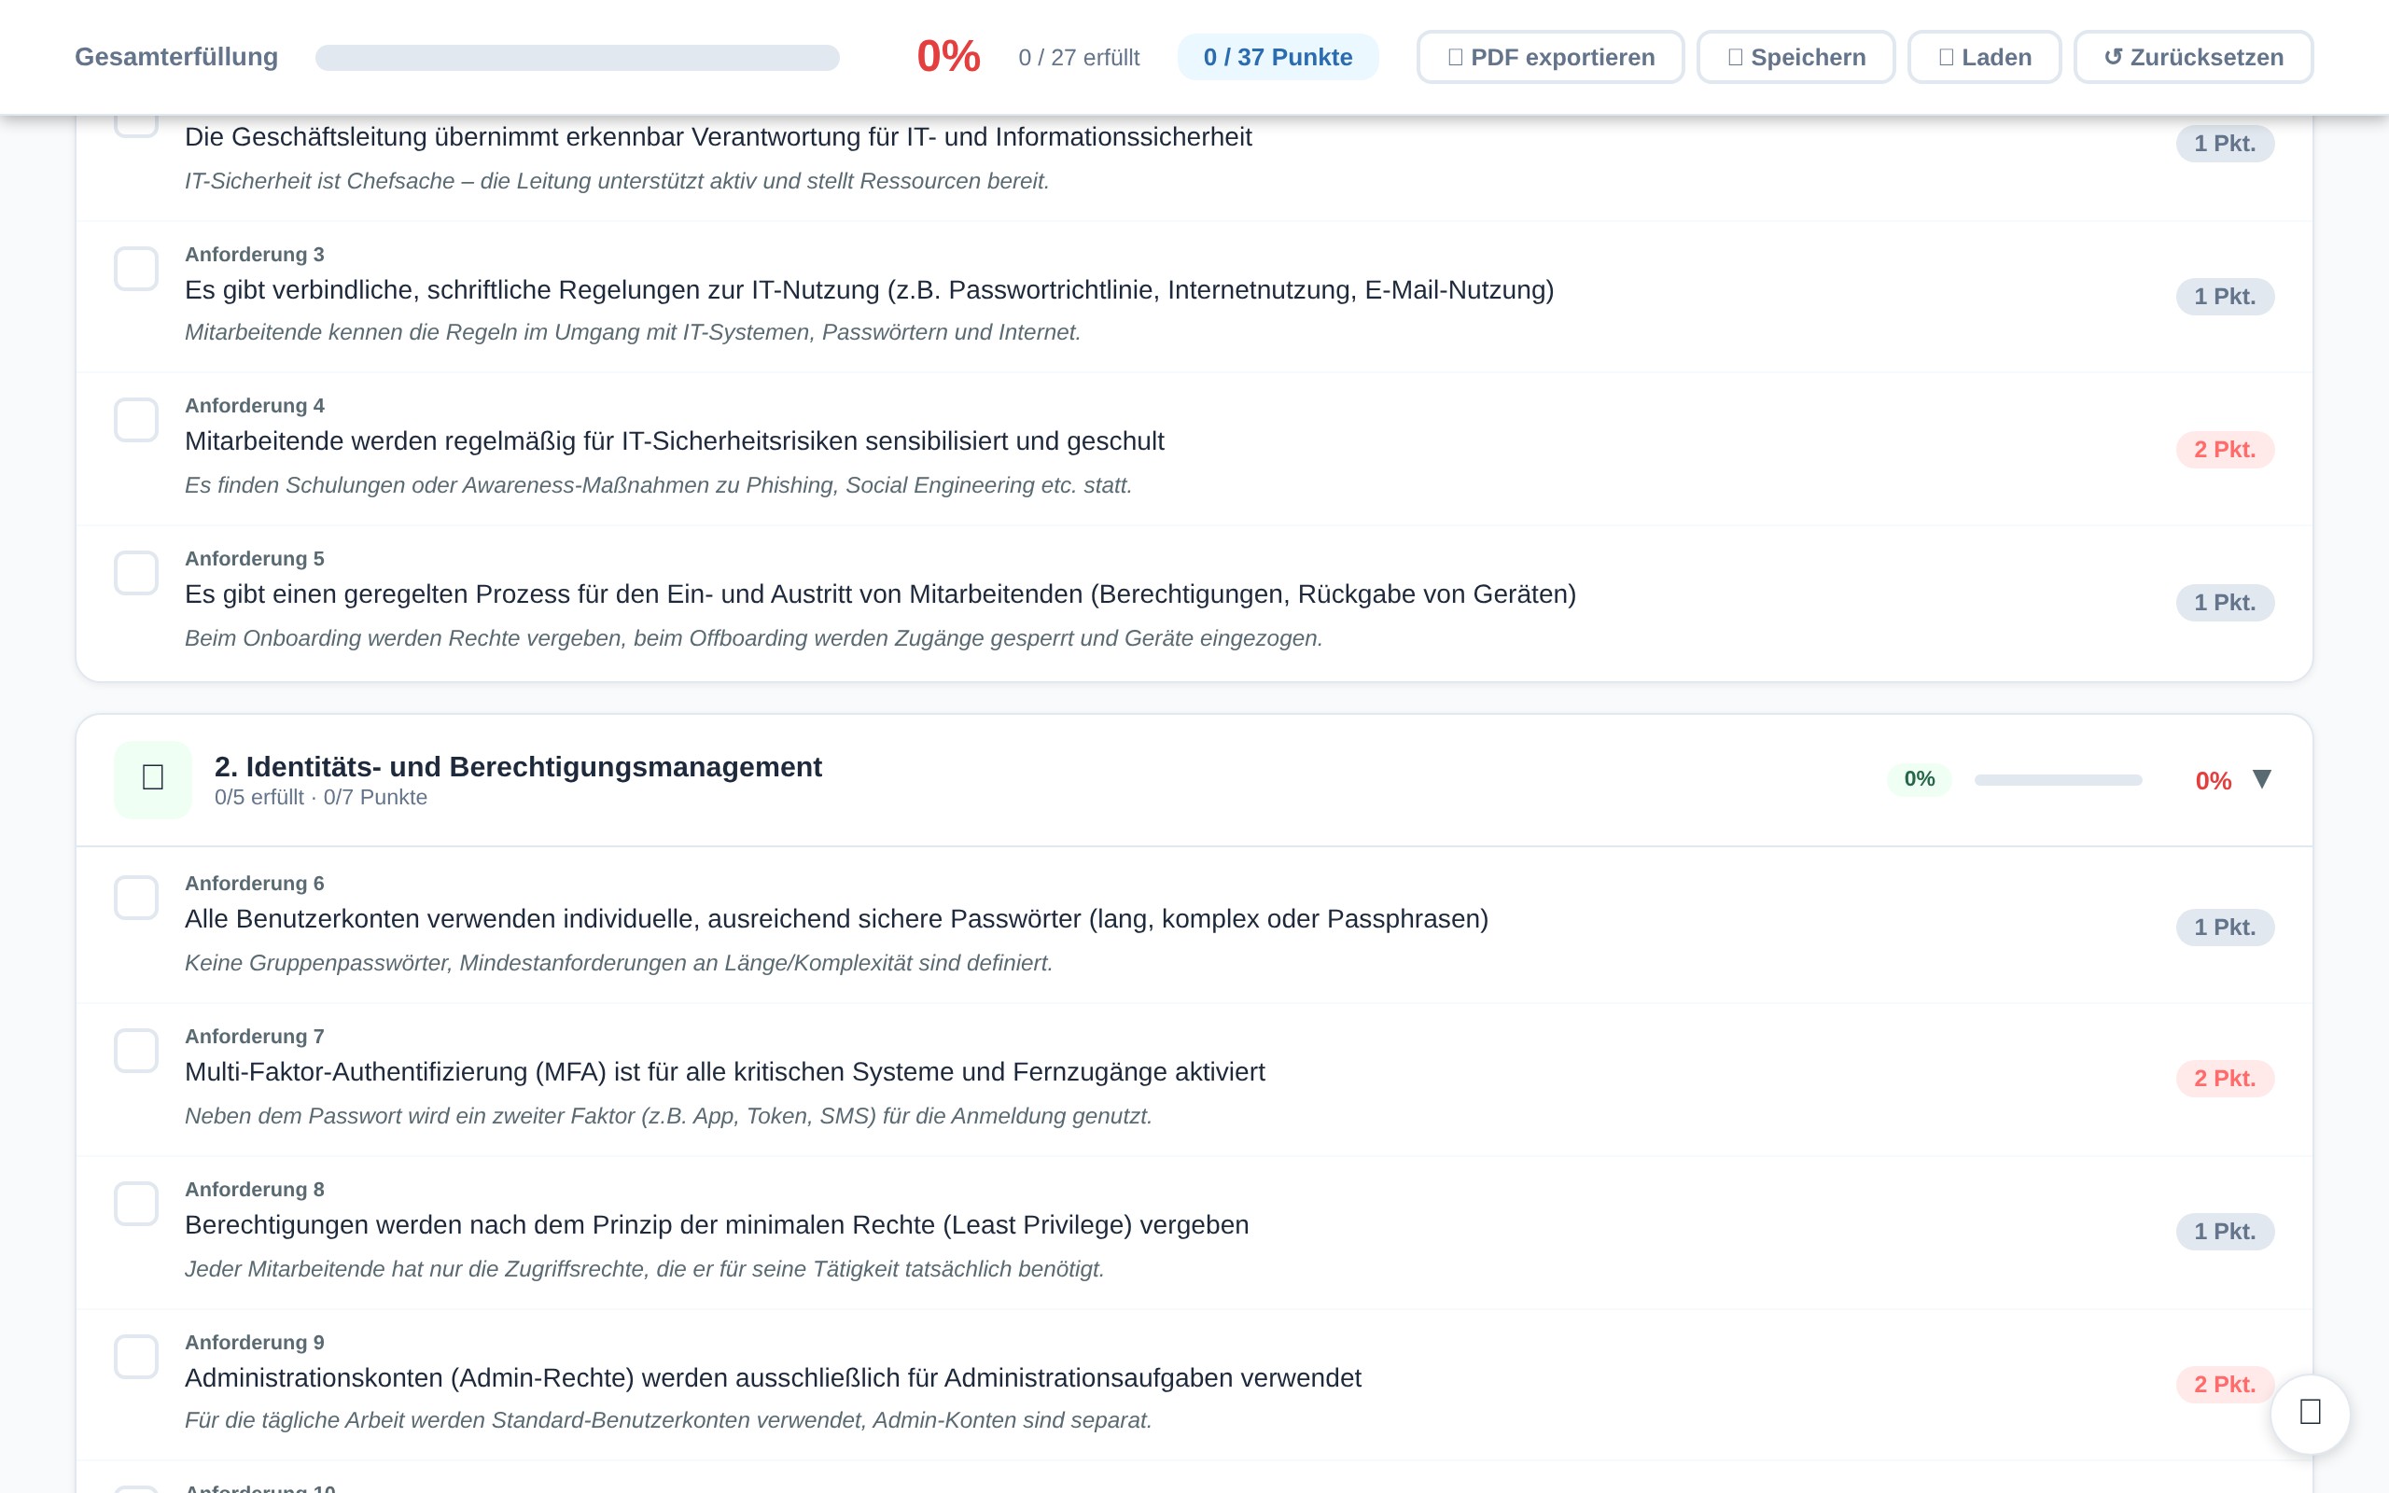Click the text '0 / 27 erfüllt'
The width and height of the screenshot is (2389, 1493).
pyautogui.click(x=1079, y=57)
